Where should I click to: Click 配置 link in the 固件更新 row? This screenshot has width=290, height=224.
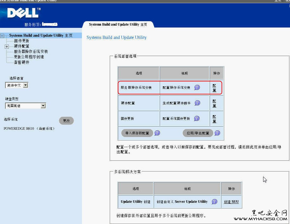pyautogui.click(x=214, y=119)
